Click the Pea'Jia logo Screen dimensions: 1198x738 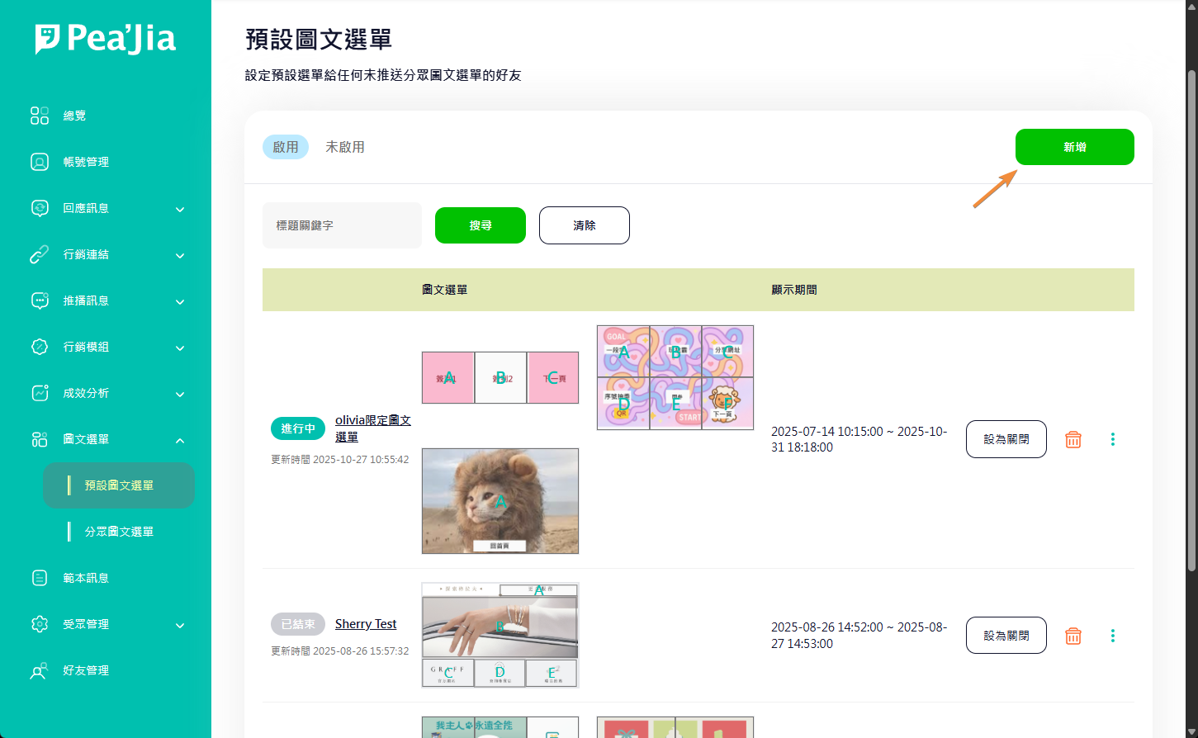[x=105, y=39]
